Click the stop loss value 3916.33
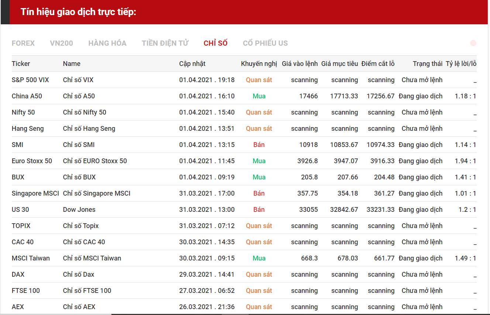 click(383, 161)
